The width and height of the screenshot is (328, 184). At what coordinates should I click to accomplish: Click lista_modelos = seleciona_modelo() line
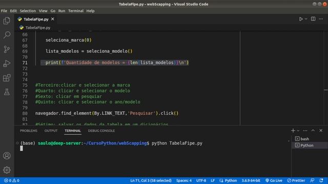click(89, 51)
